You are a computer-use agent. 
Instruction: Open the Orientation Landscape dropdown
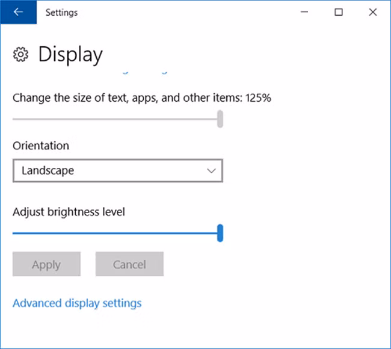pyautogui.click(x=118, y=171)
